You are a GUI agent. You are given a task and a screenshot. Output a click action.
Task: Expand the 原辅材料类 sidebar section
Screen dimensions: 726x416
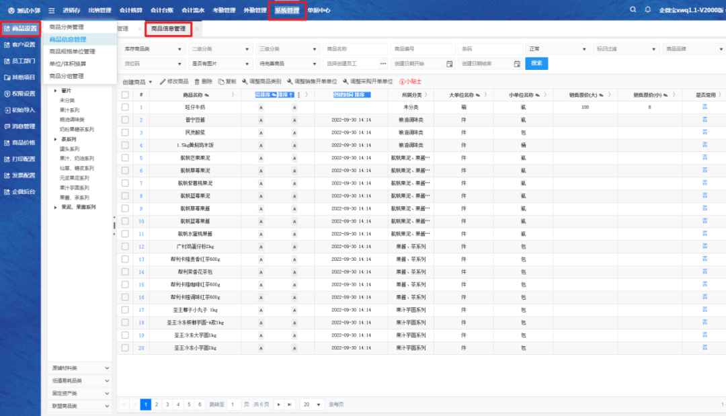point(107,368)
